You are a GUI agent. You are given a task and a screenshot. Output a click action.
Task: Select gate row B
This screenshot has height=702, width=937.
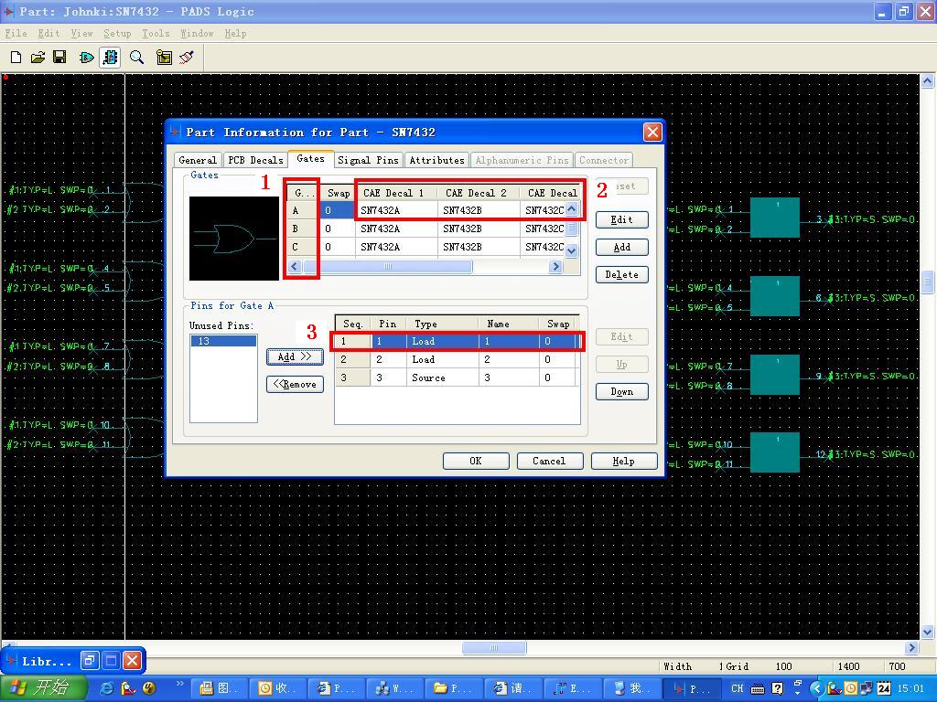(x=302, y=229)
